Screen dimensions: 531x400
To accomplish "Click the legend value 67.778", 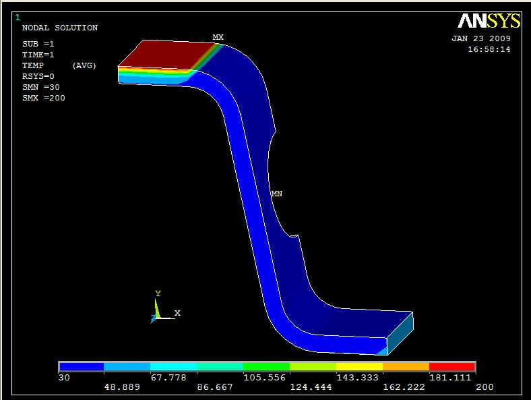I will click(168, 377).
